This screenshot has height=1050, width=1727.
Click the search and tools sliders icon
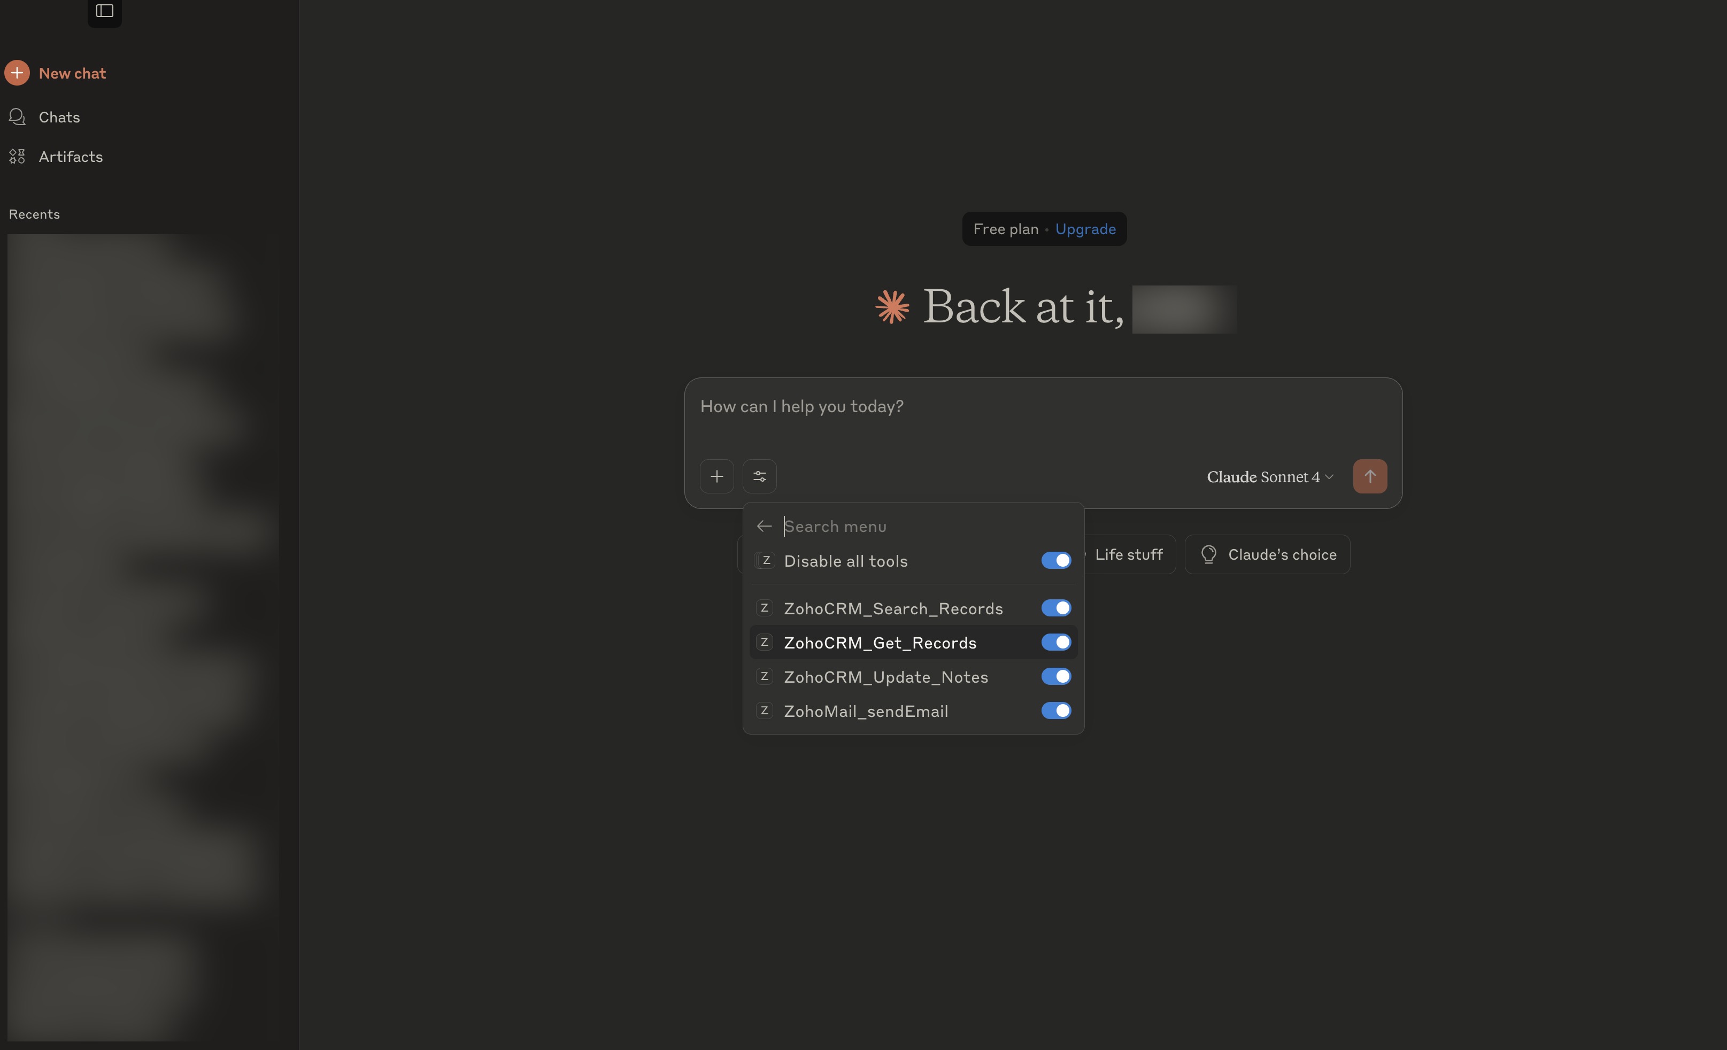coord(759,477)
